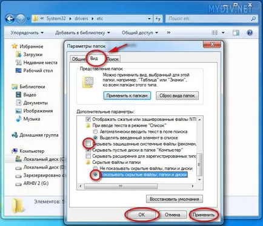The height and width of the screenshot is (226, 263).
Task: Click the Применить button
Action: tap(204, 215)
